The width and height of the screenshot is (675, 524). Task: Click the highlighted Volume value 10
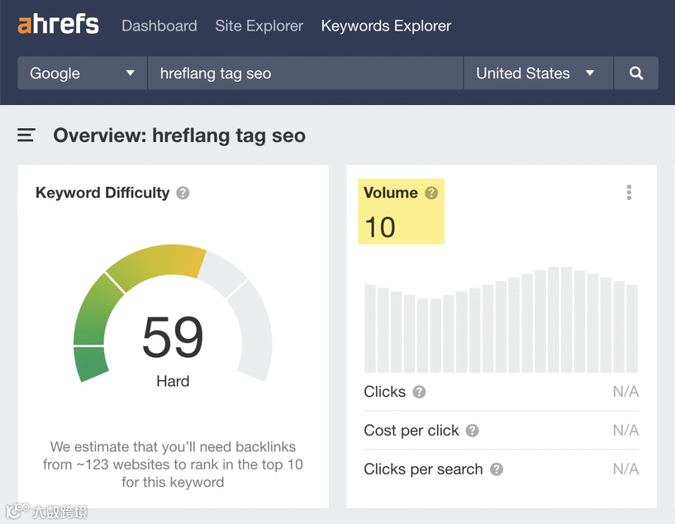(380, 227)
